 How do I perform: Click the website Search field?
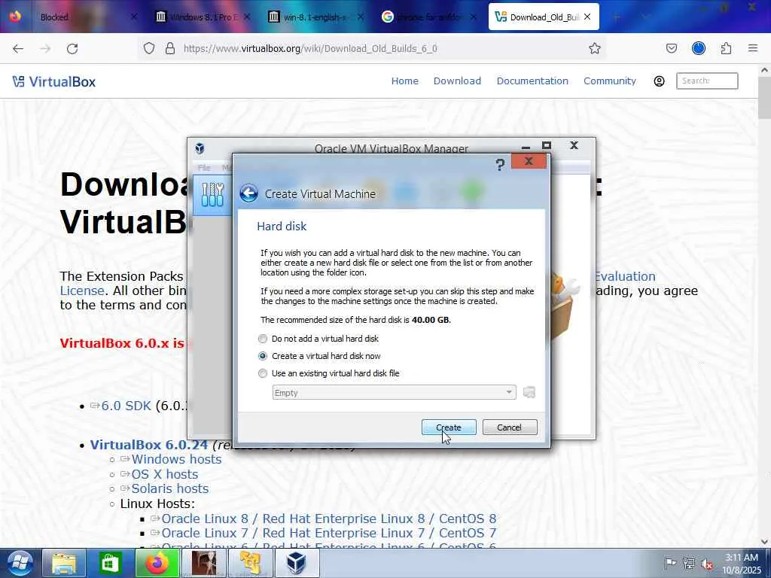707,81
